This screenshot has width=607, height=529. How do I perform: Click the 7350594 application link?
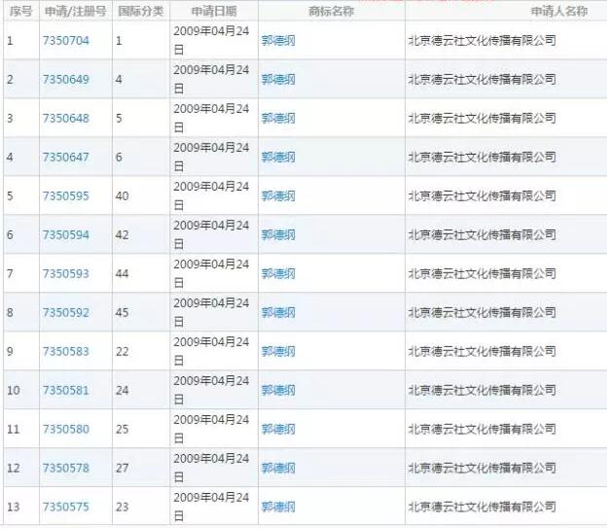click(x=65, y=235)
